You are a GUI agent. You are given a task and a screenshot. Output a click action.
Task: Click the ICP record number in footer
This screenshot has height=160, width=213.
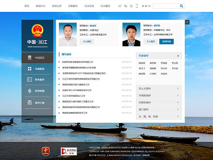pos(97,155)
